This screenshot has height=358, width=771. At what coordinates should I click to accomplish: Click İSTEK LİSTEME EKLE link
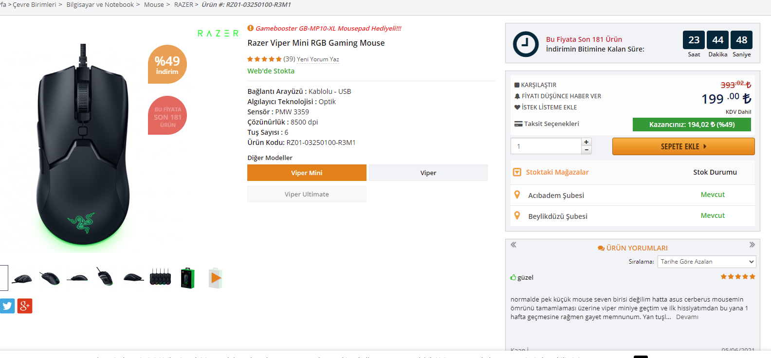click(549, 107)
